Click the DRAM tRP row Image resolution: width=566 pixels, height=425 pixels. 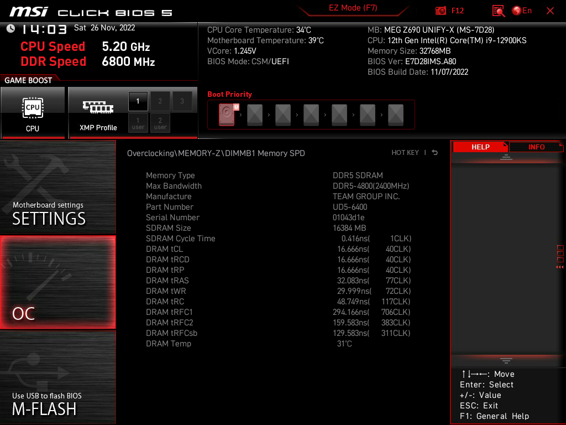[279, 269]
